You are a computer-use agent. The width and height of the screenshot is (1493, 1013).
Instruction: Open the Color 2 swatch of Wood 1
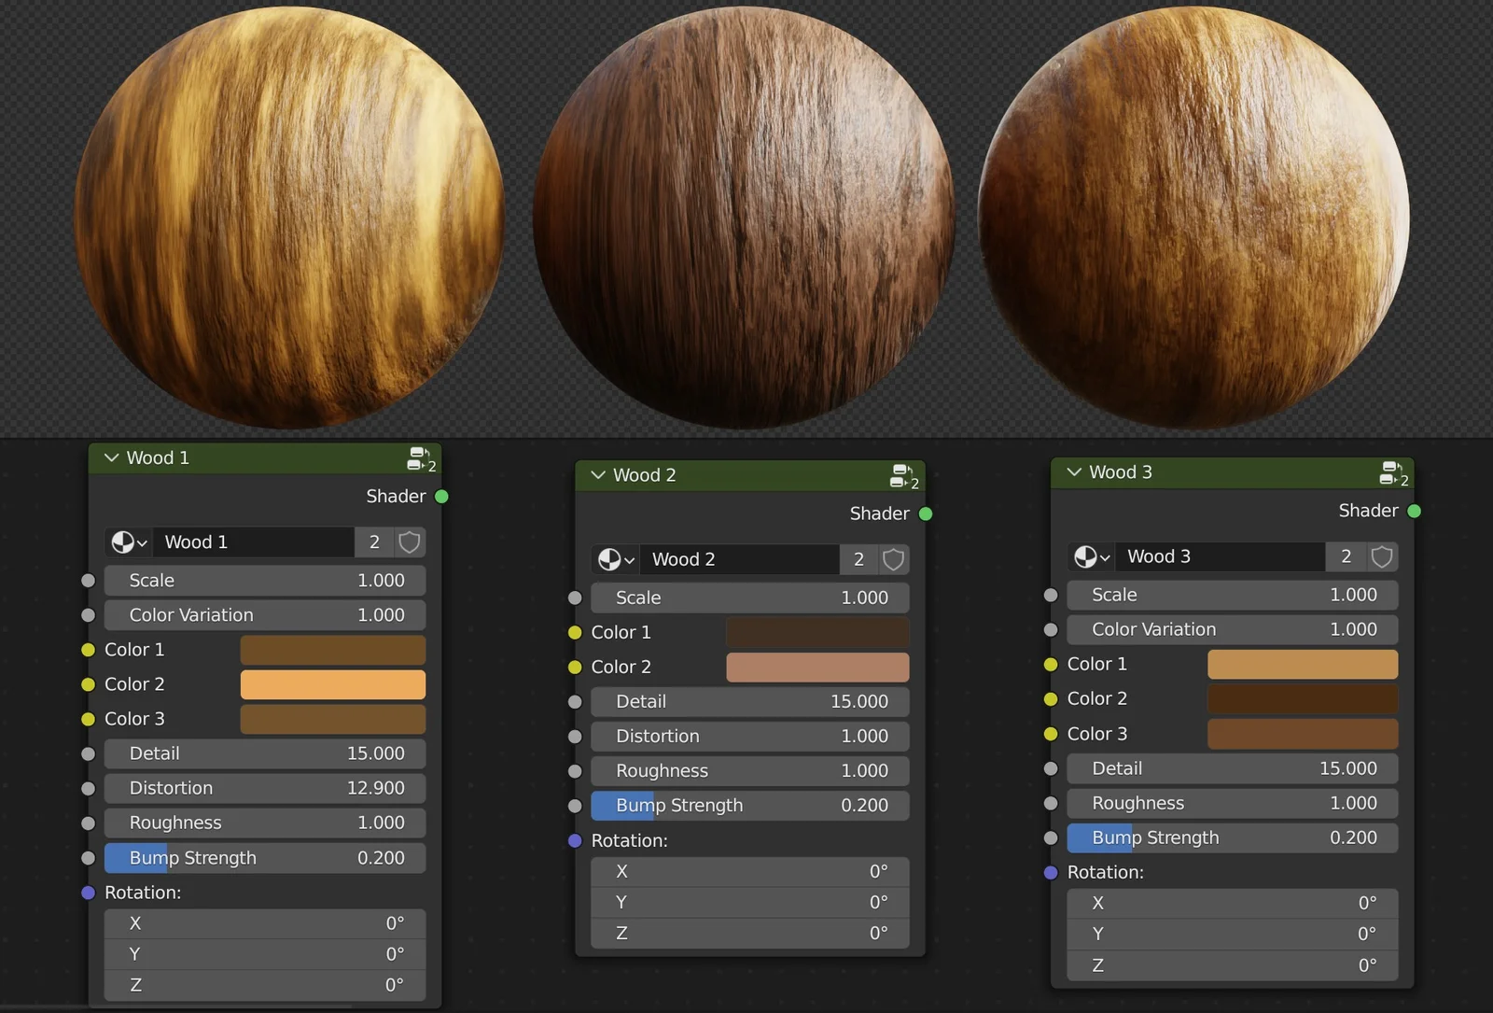[x=332, y=684]
